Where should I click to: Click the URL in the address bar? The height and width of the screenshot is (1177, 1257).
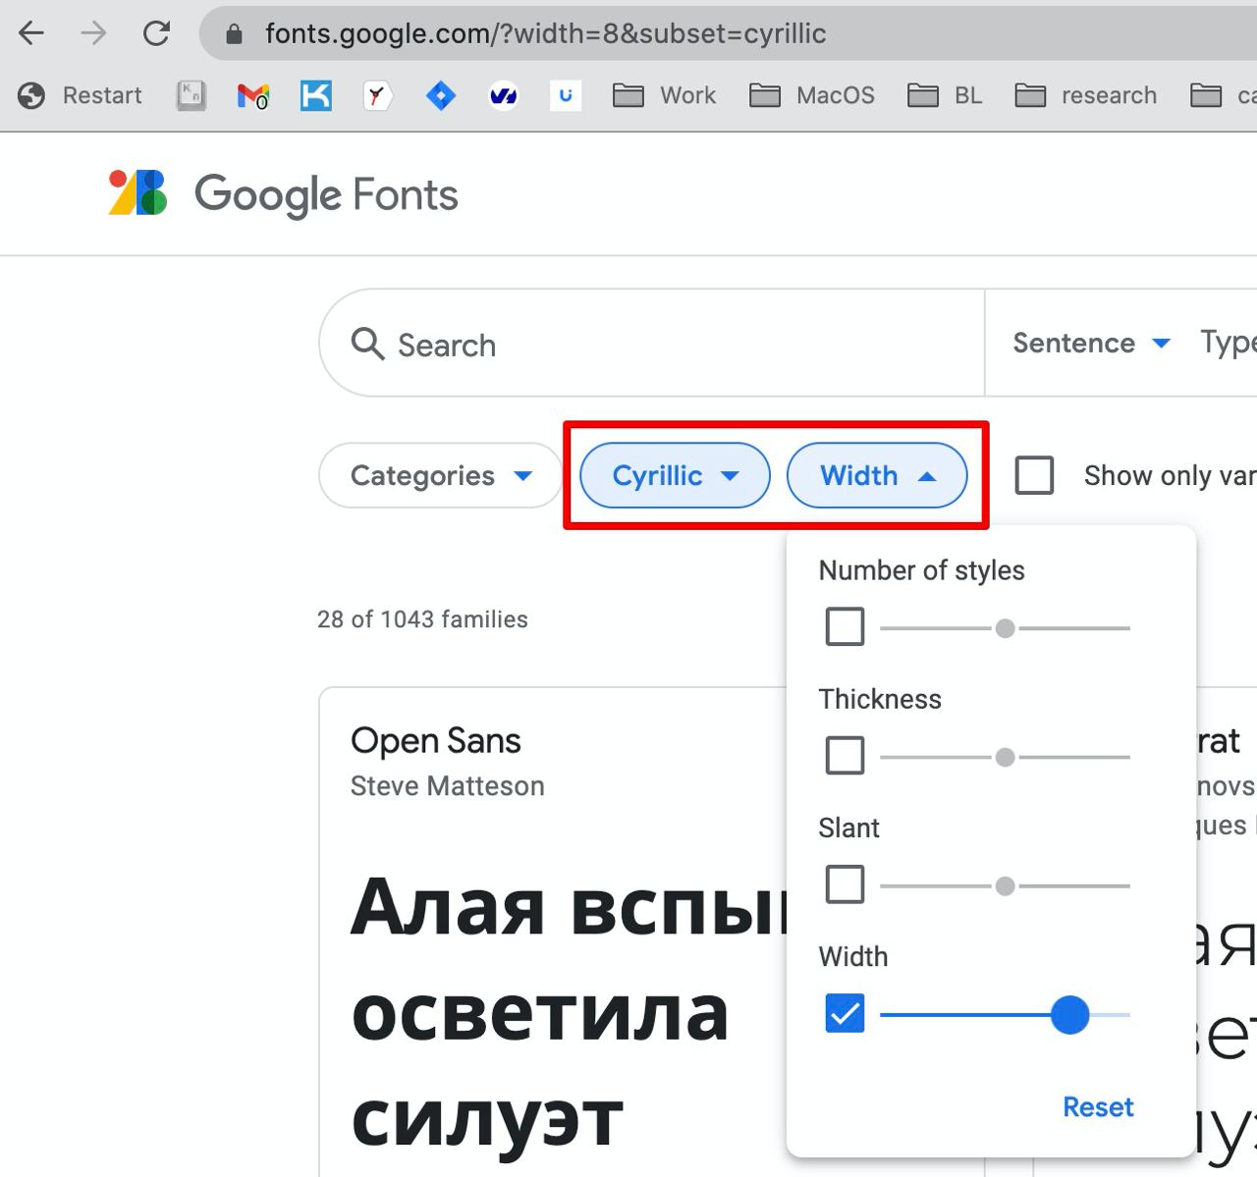click(x=546, y=33)
